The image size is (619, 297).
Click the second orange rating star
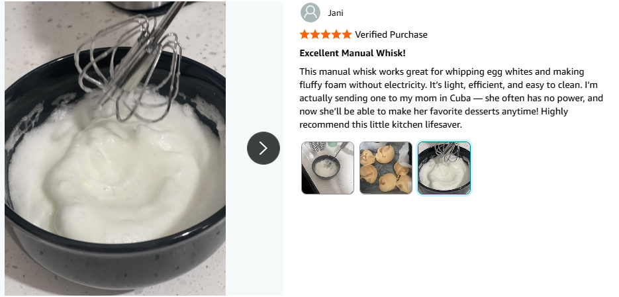pyautogui.click(x=315, y=34)
